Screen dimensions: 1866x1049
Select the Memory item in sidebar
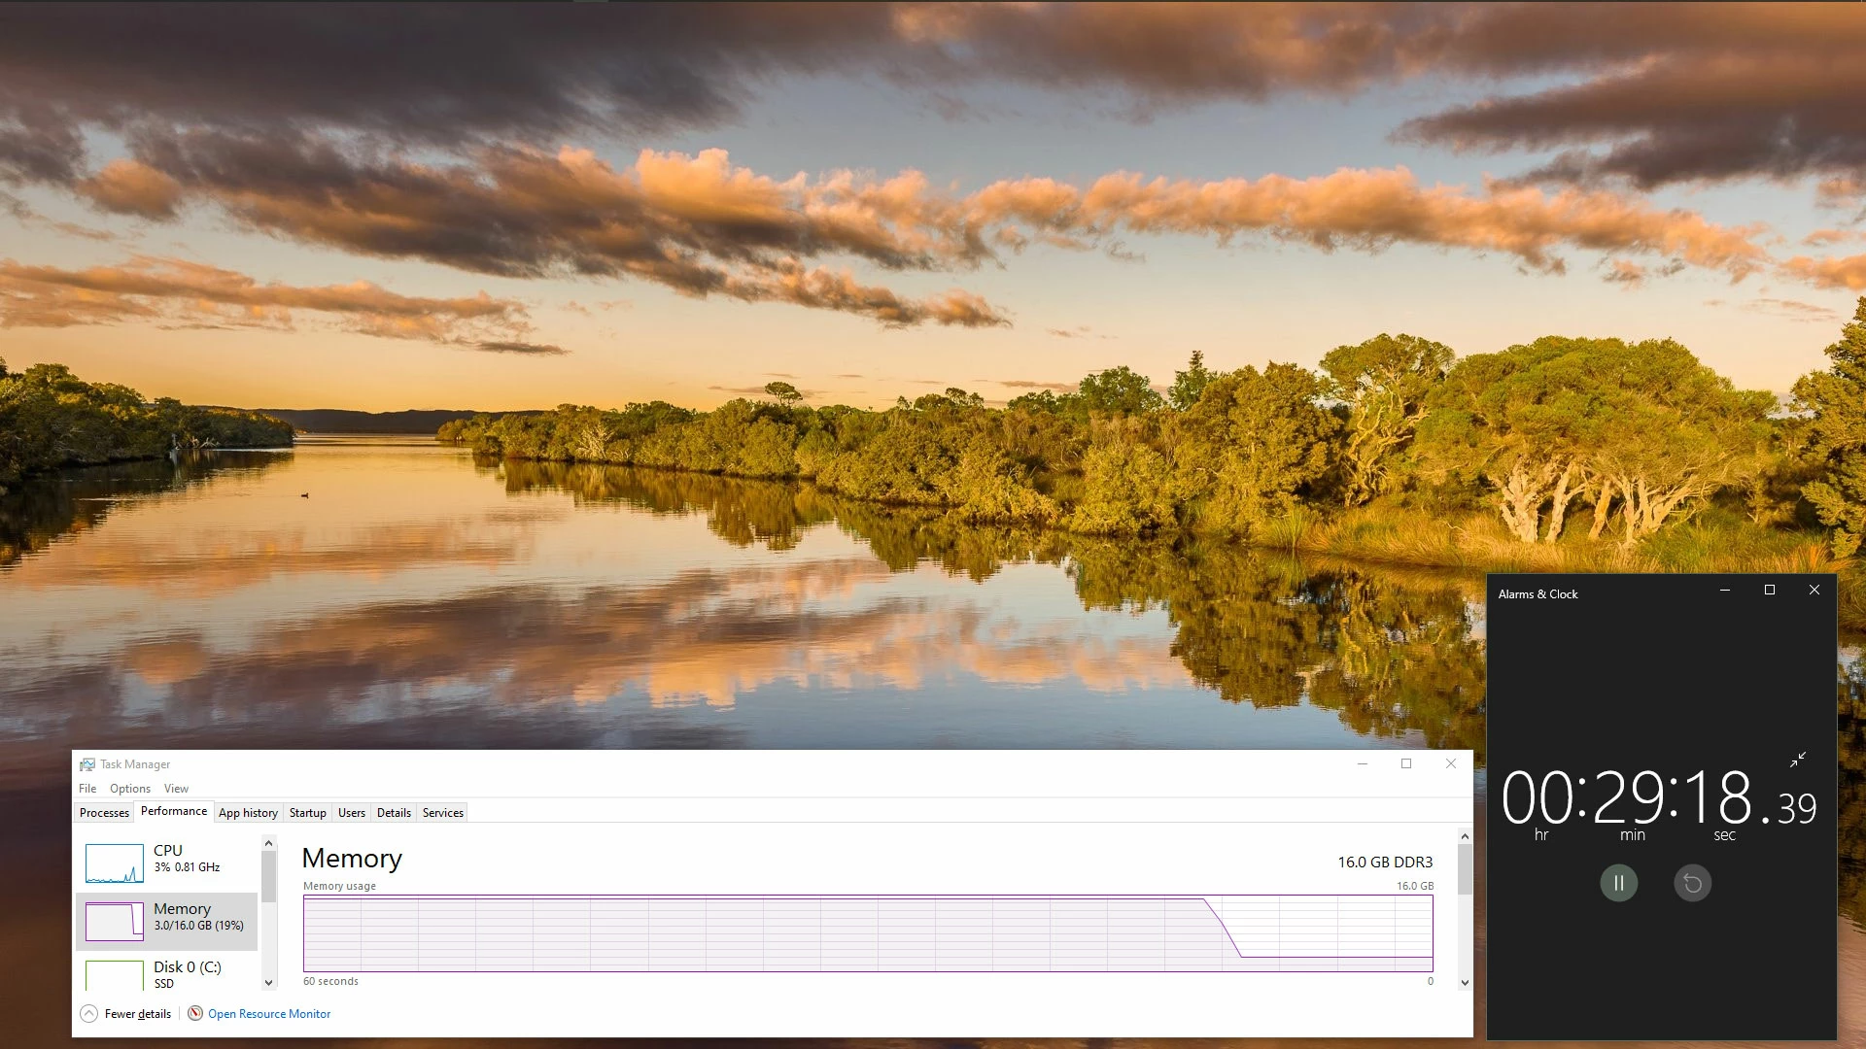pyautogui.click(x=166, y=920)
